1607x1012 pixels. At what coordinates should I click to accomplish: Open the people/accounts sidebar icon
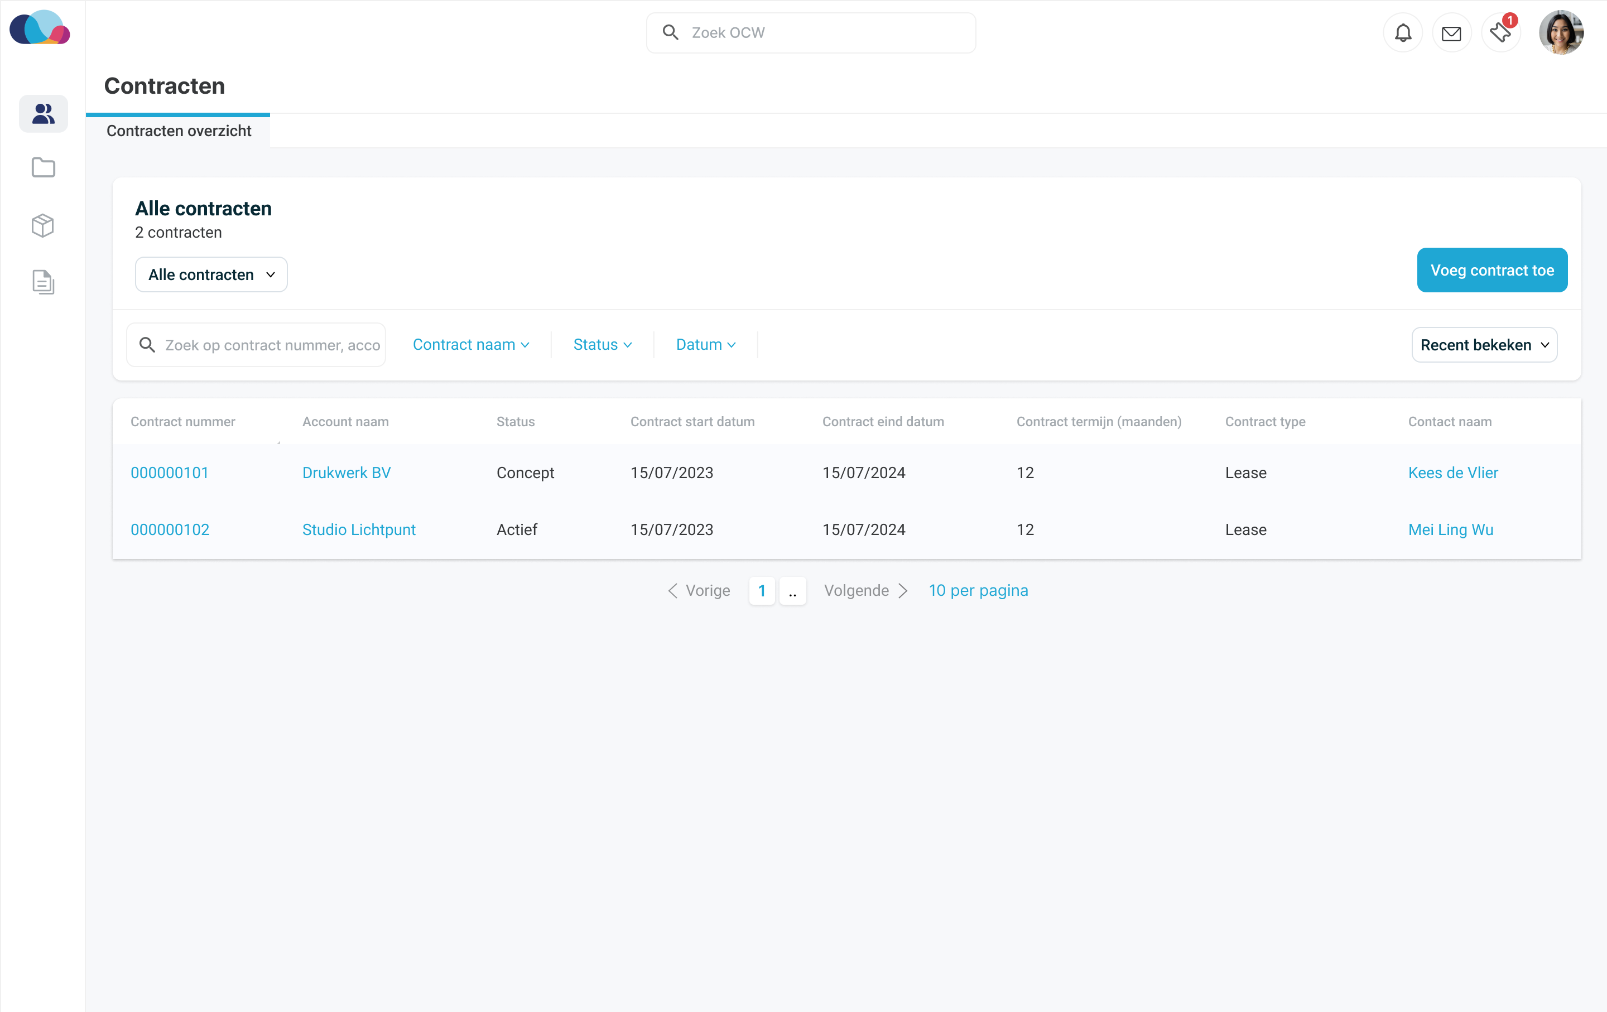click(x=44, y=113)
